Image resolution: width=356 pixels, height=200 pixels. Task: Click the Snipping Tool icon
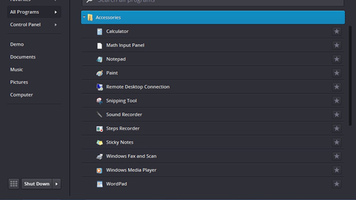click(x=99, y=101)
